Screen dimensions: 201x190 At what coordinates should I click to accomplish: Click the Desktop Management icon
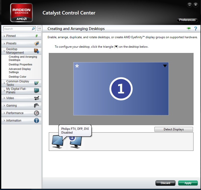pyautogui.click(x=37, y=51)
